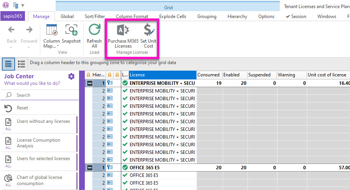Open the Column Map tool

pyautogui.click(x=51, y=36)
